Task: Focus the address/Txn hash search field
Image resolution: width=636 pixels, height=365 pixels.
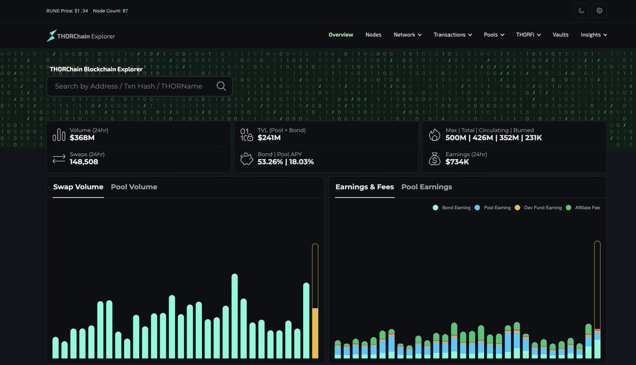Action: 139,86
